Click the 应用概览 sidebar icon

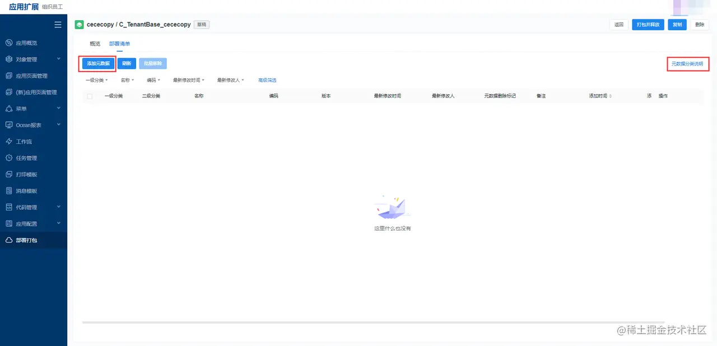(x=9, y=43)
